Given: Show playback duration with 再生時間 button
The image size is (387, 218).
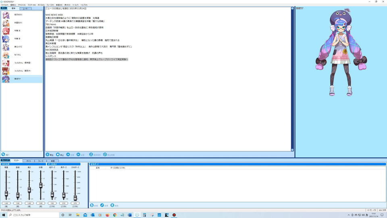Looking at the screenshot, I should tap(109, 155).
